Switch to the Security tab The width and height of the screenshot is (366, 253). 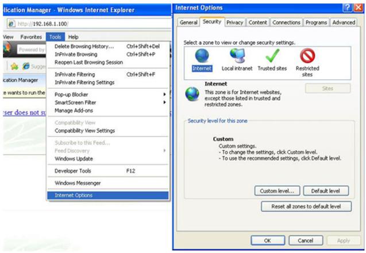211,22
